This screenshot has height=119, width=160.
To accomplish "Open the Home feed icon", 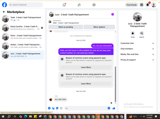I will click(64, 5).
